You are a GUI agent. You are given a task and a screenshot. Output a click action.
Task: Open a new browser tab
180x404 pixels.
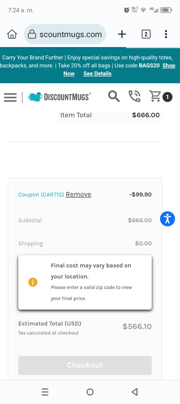[x=122, y=34]
